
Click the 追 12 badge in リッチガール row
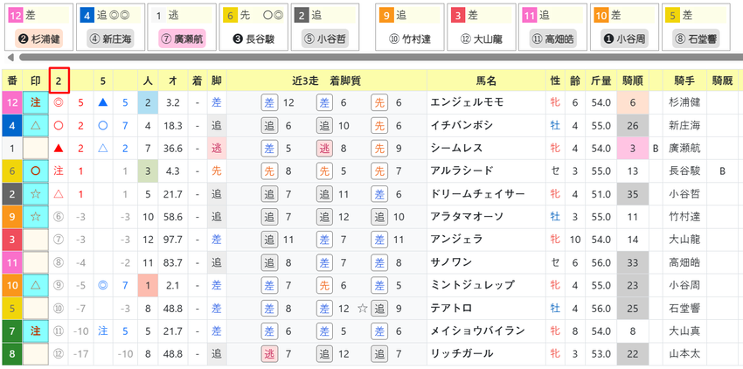coord(333,353)
